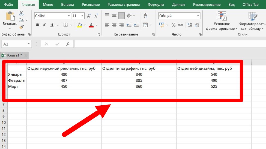Switch to the Формулы ribbon tab
This screenshot has width=266, height=149.
click(x=156, y=5)
